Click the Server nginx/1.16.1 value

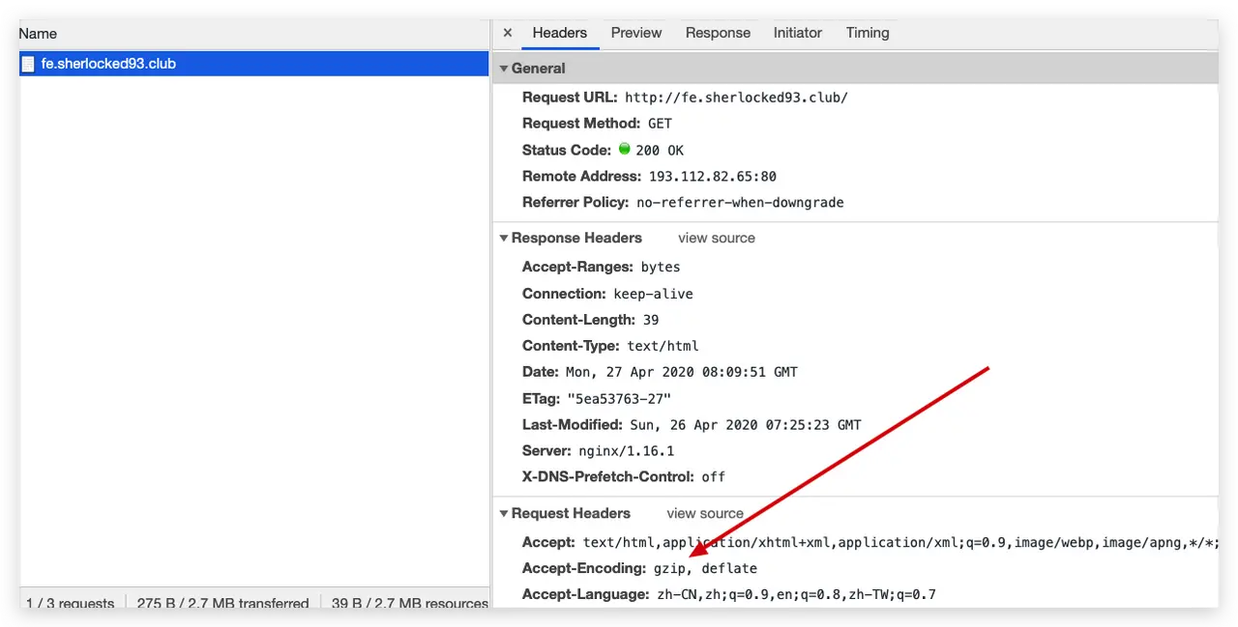[x=627, y=451]
